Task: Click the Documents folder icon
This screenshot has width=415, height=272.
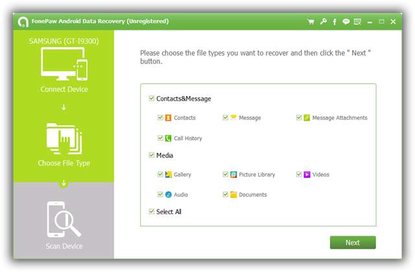Action: [x=233, y=195]
